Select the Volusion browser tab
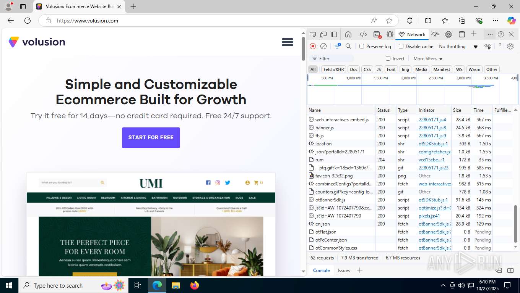Image resolution: width=520 pixels, height=293 pixels. [x=79, y=6]
